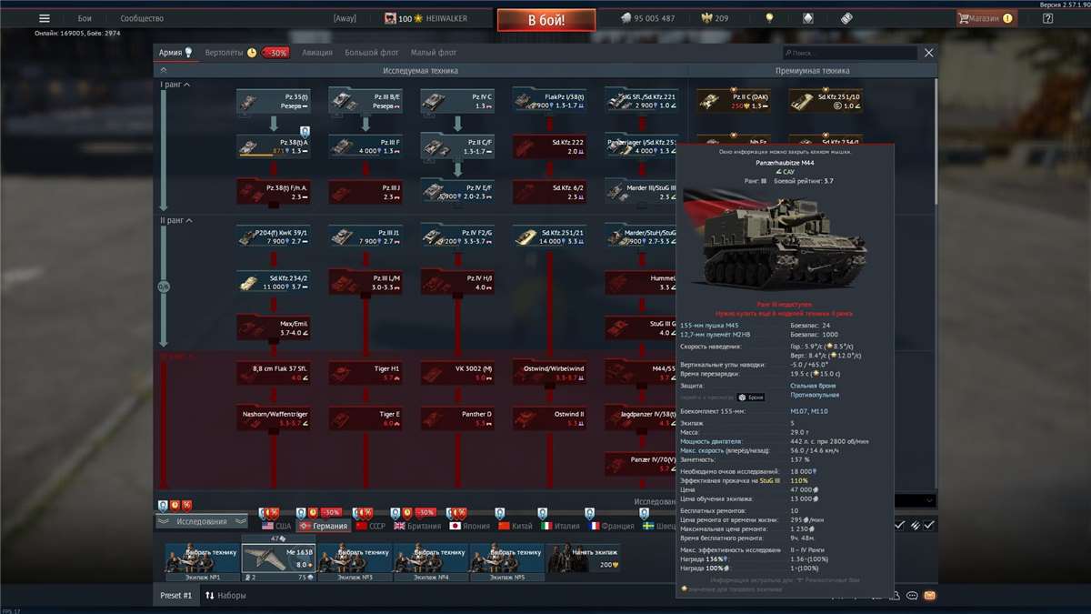Click the player avatar next to level 100
This screenshot has width=1091, height=614.
coord(391,18)
